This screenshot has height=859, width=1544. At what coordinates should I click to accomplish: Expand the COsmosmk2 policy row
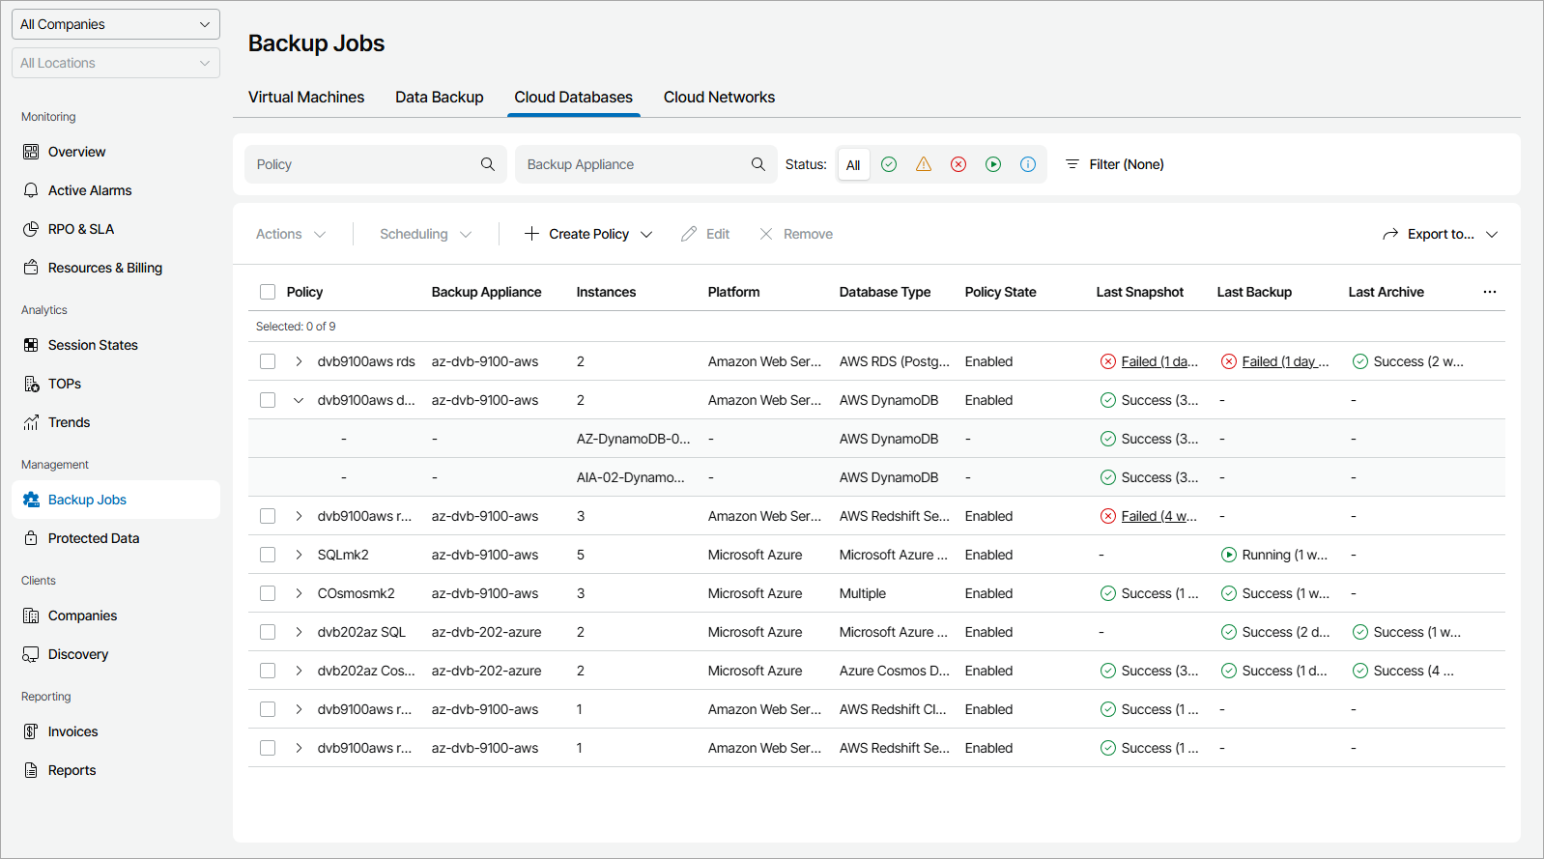[299, 593]
